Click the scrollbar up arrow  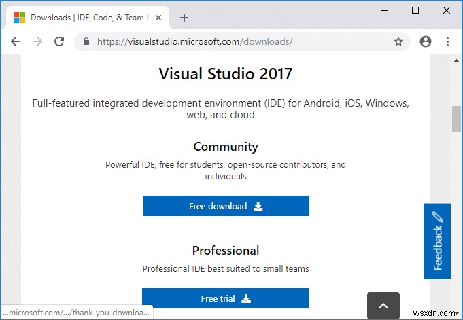[x=456, y=61]
